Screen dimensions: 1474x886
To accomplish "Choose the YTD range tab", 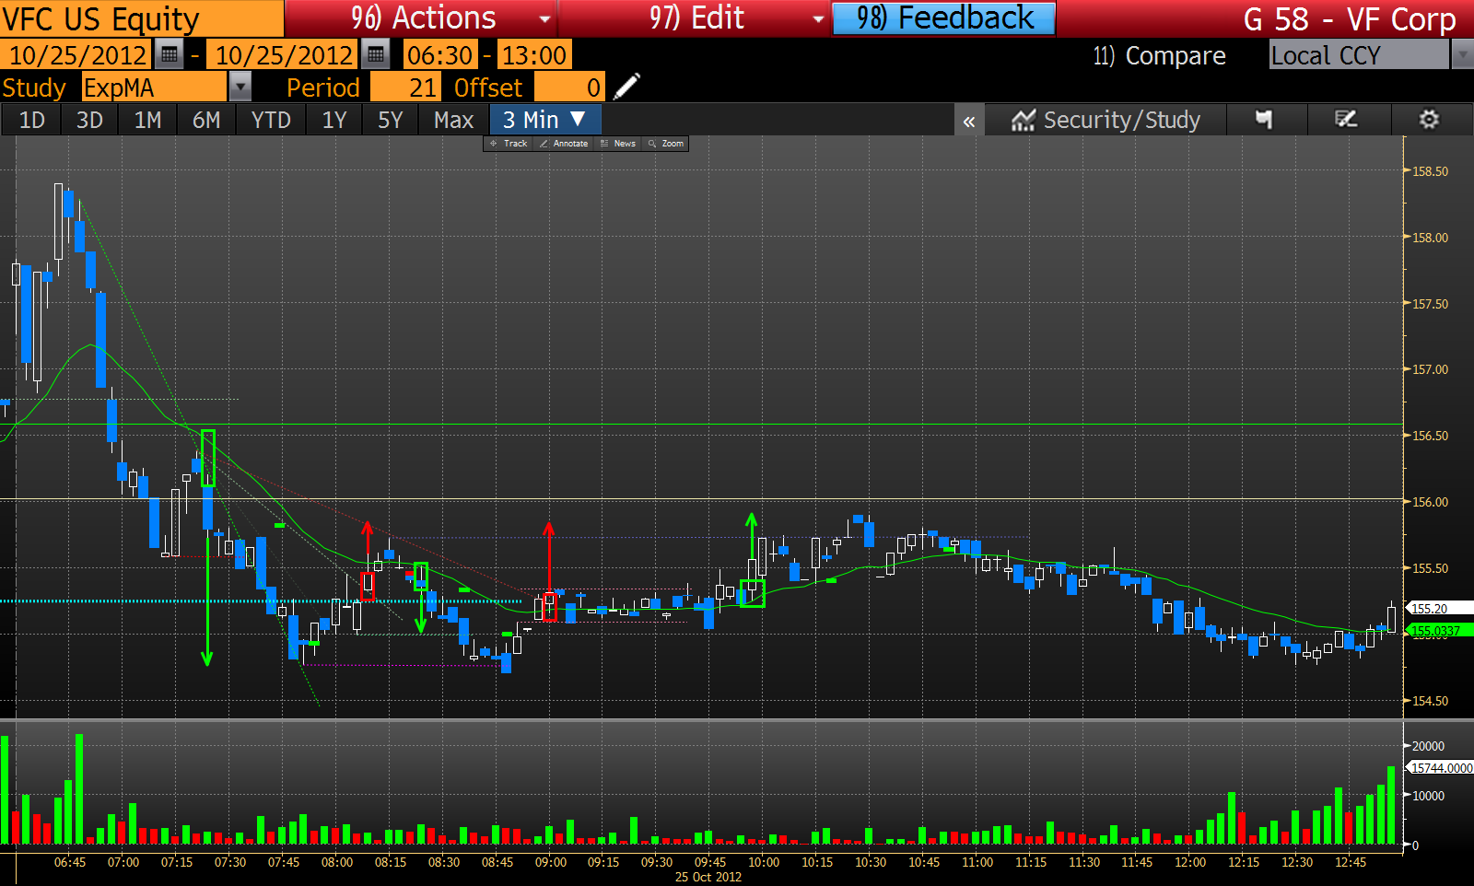I will [271, 121].
